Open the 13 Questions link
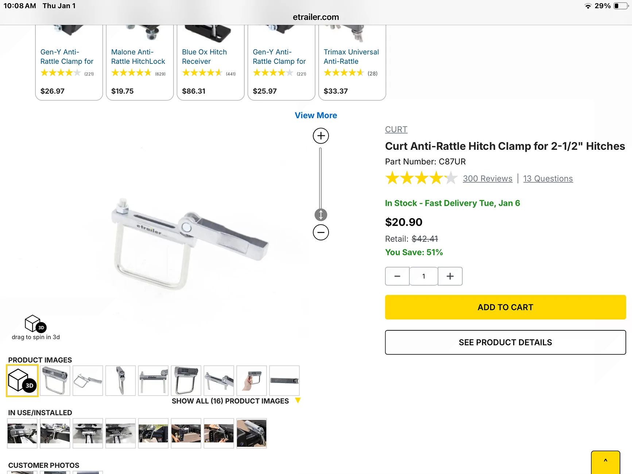Viewport: 632px width, 474px height. point(548,179)
